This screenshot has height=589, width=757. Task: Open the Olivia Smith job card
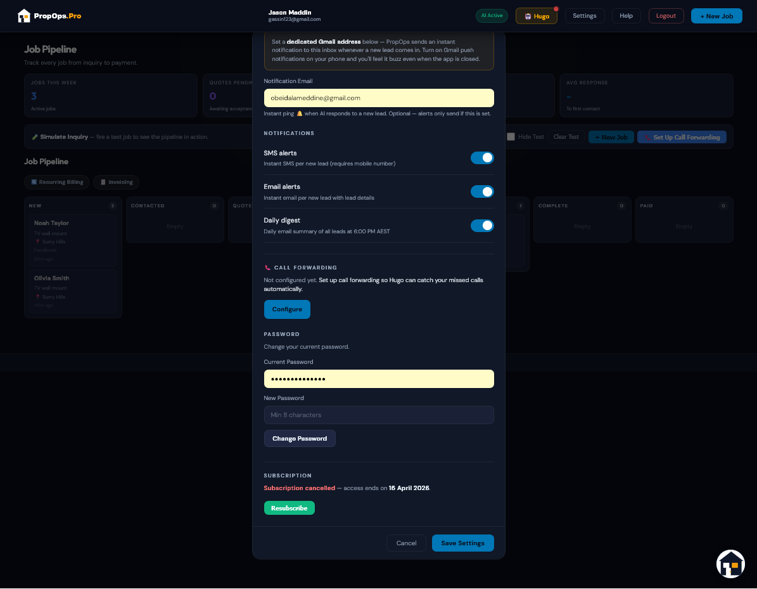[73, 292]
